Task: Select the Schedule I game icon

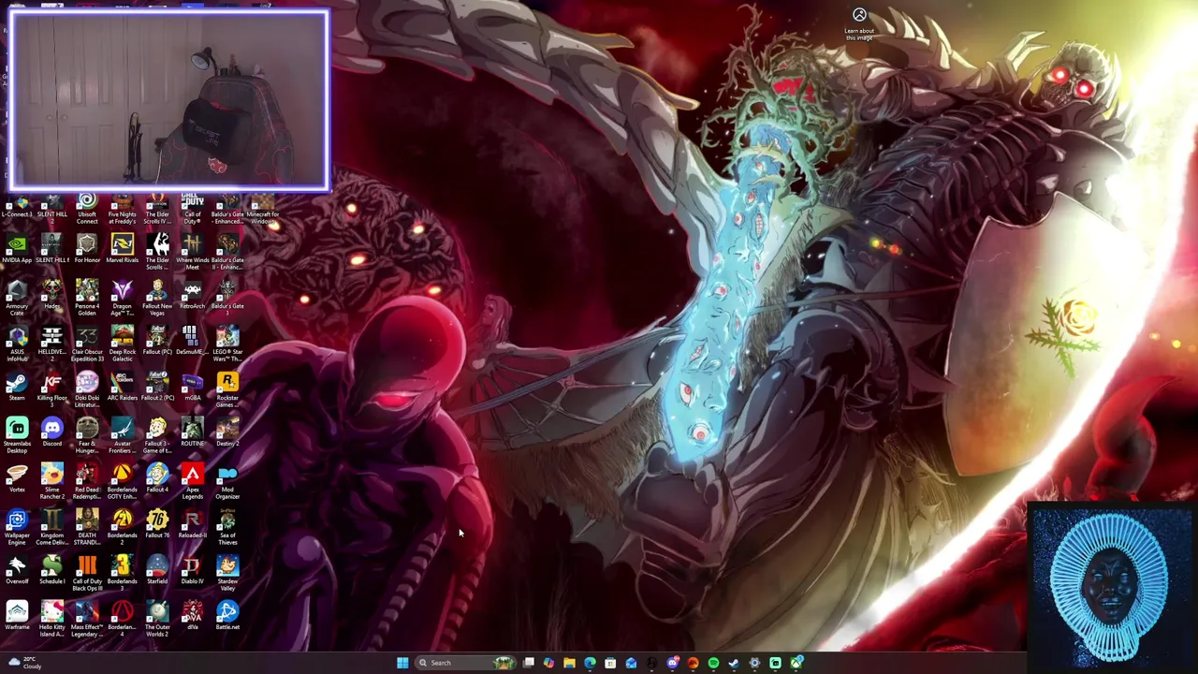Action: click(51, 570)
